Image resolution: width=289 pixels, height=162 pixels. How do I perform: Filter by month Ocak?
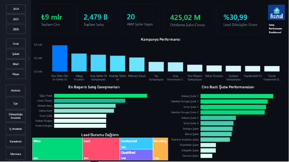[x=16, y=44]
